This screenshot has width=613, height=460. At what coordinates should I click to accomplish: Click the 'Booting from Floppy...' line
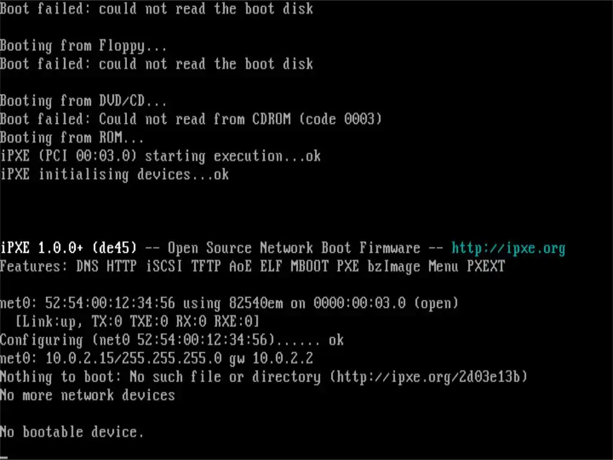(x=83, y=46)
